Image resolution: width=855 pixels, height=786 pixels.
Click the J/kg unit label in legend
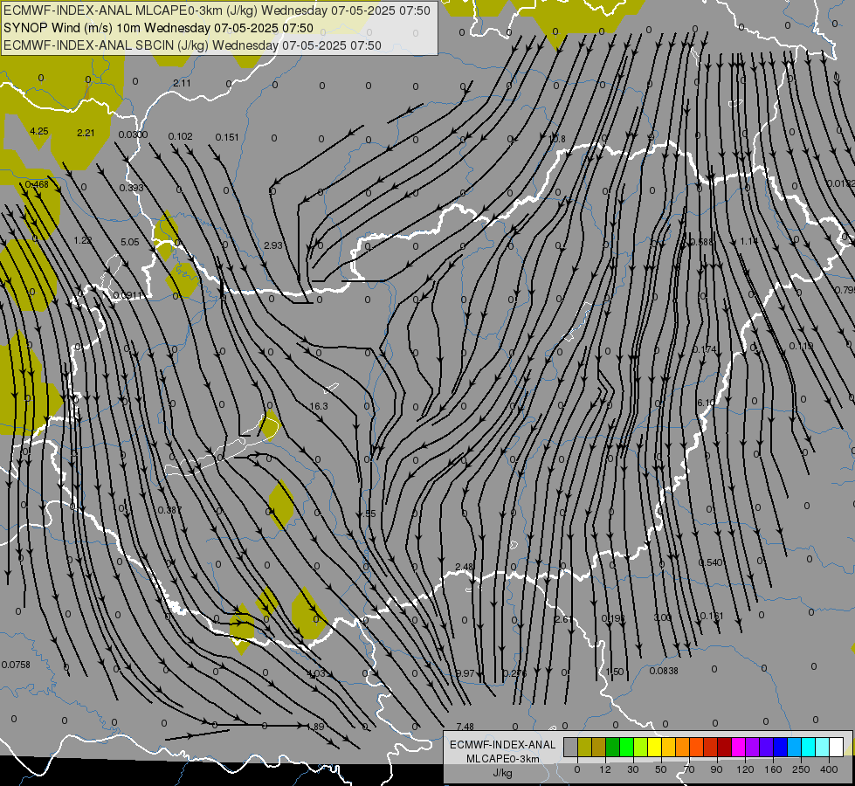click(502, 773)
